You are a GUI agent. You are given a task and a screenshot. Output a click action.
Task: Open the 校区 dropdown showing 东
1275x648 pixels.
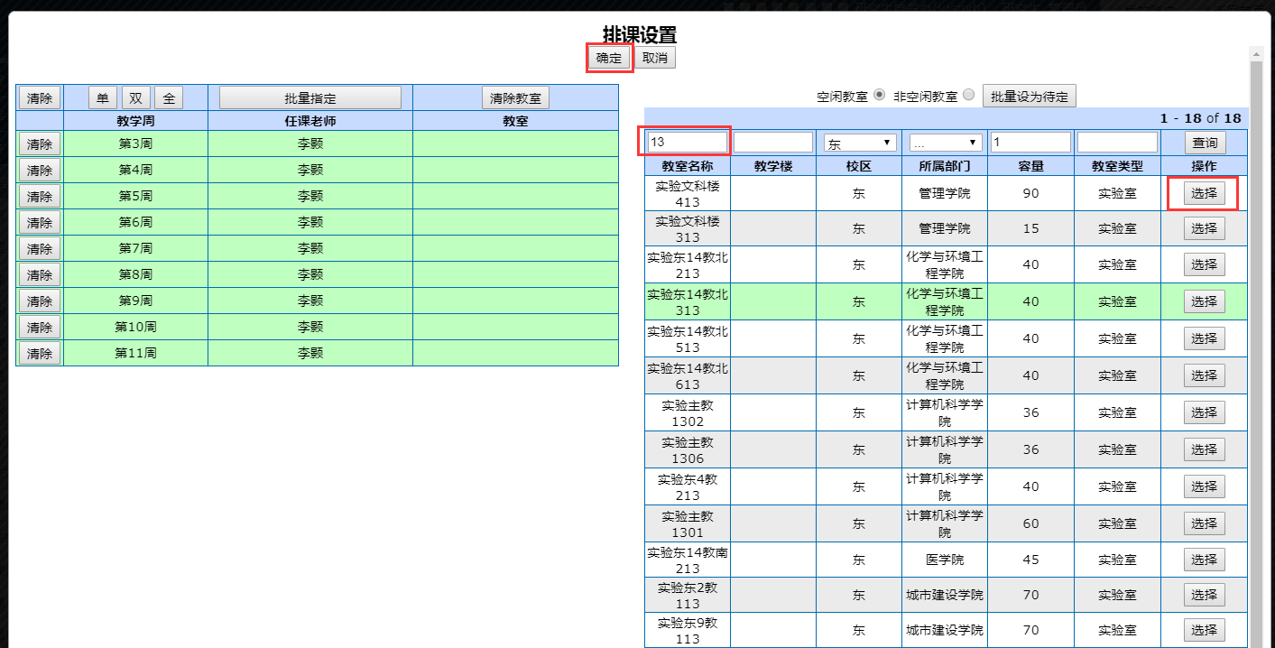tap(859, 143)
